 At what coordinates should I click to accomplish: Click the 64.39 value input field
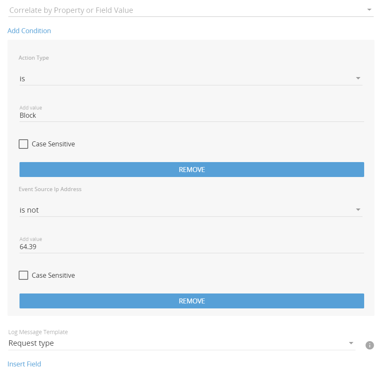(191, 247)
